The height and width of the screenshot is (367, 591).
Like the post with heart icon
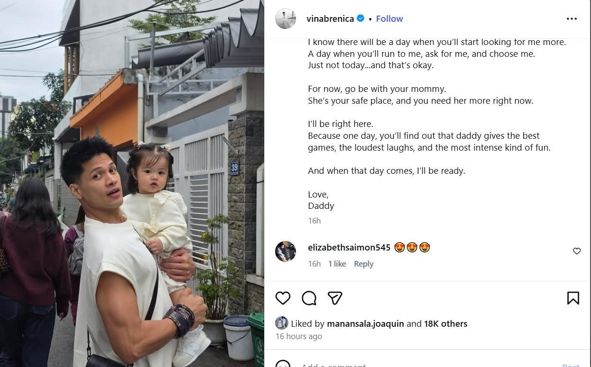283,298
